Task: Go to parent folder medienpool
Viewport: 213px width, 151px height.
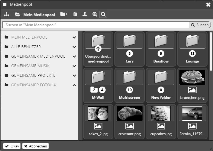Action: tap(98, 49)
